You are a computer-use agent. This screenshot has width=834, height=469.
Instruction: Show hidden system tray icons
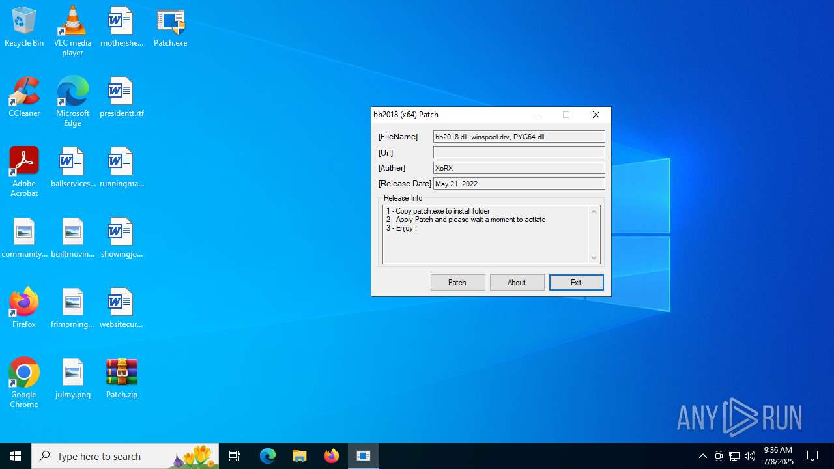(x=702, y=456)
